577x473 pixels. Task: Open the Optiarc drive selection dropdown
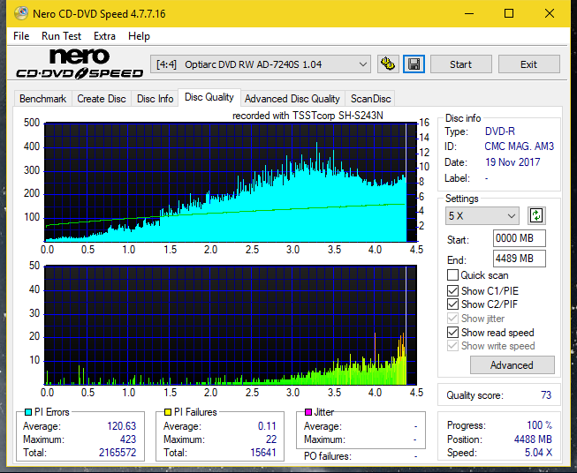coord(261,64)
